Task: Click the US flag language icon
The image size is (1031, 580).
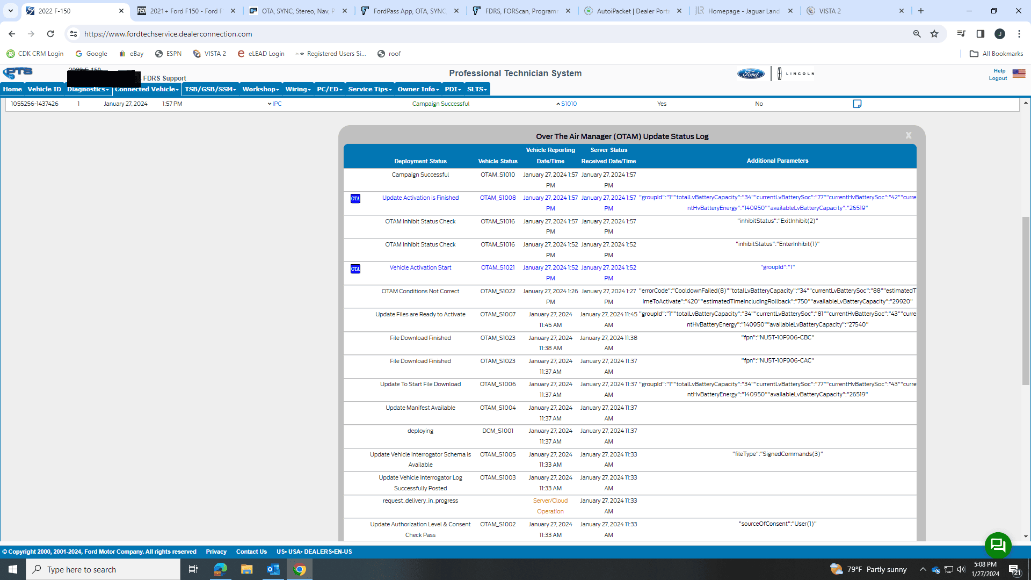Action: [1019, 74]
